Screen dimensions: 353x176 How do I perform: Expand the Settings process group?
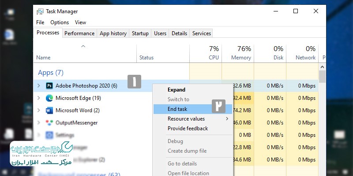[39, 135]
